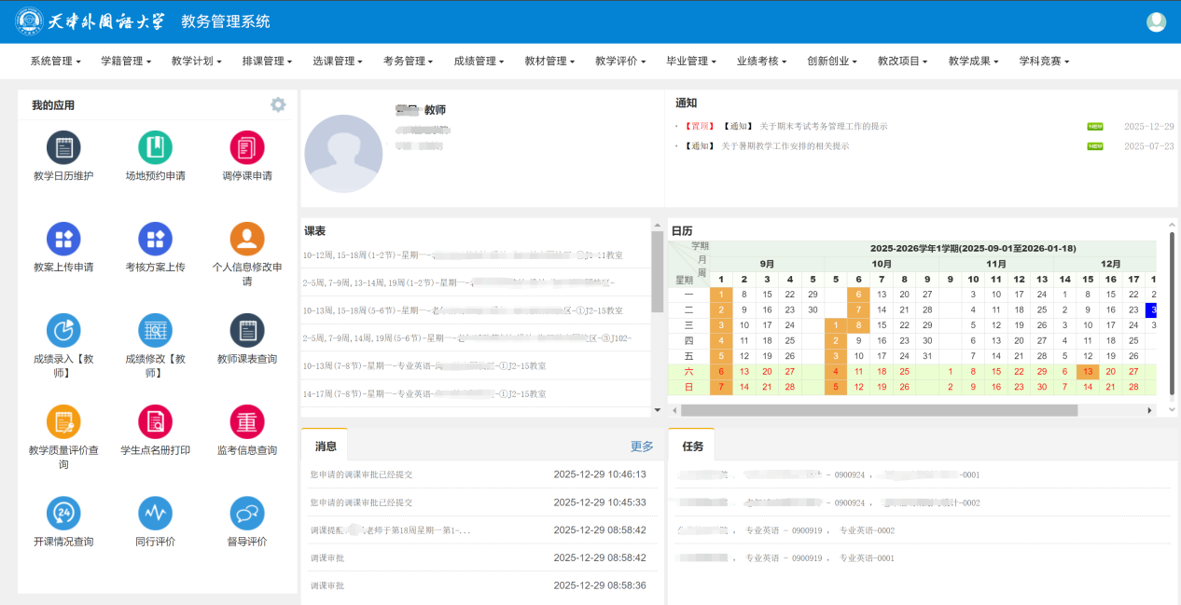Open the 调停课申请 icon
Screen dimensions: 1181x605
coord(247,148)
